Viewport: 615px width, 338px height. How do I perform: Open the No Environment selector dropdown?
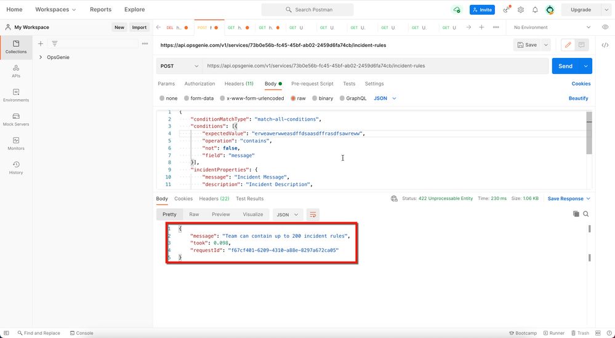552,28
